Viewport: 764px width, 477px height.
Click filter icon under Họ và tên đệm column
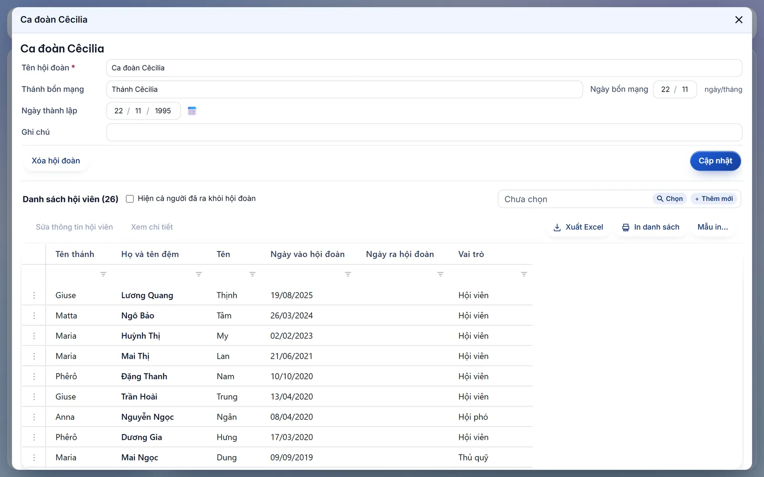[199, 274]
